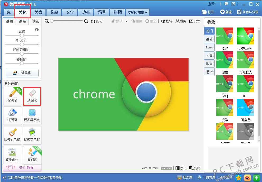
Task: Select the 魔幻笔 magic pen tool
Action: tap(32, 155)
